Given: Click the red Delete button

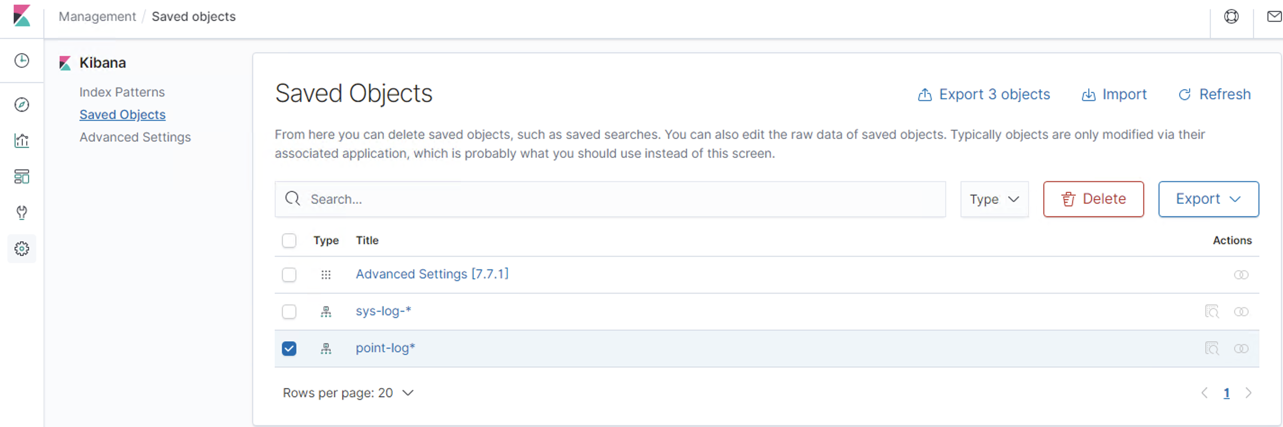Looking at the screenshot, I should pyautogui.click(x=1093, y=199).
